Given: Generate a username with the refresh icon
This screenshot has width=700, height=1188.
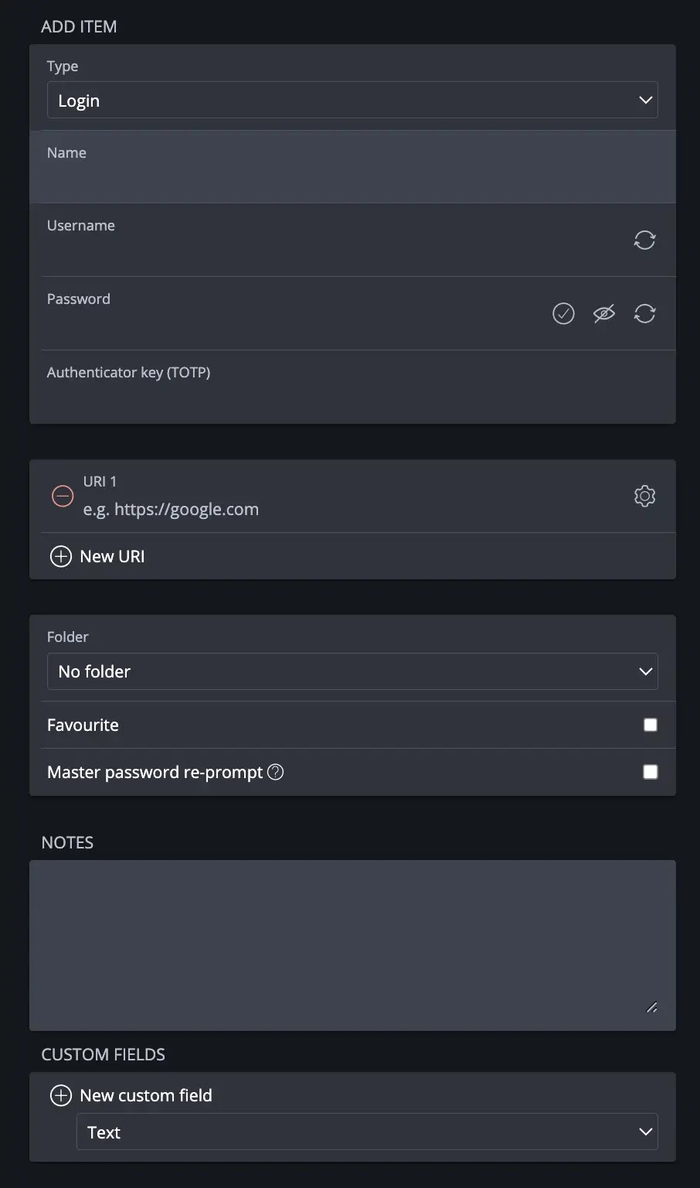Looking at the screenshot, I should [x=644, y=240].
